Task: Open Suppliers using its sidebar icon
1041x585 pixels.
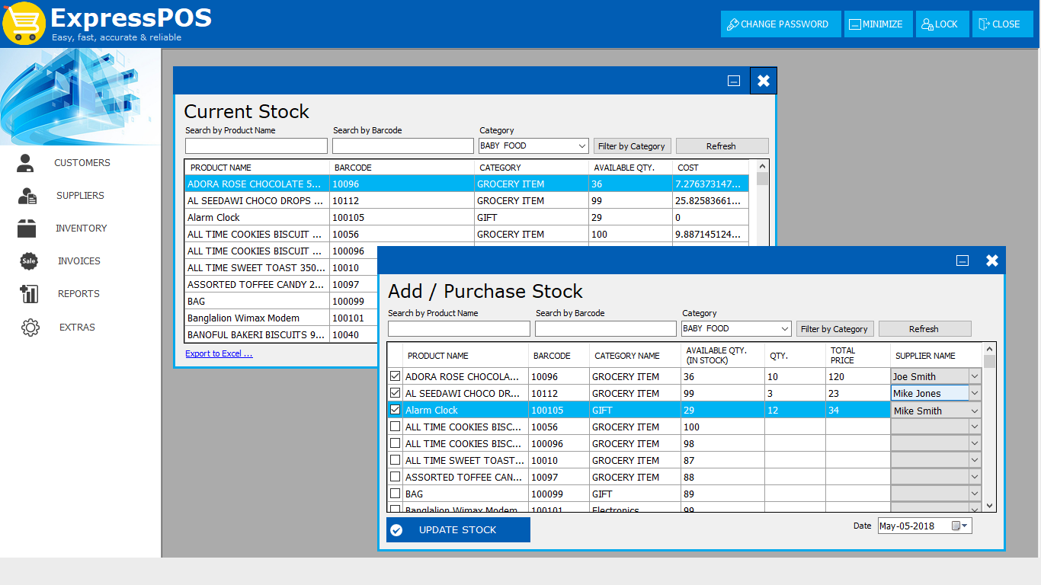Action: pyautogui.click(x=27, y=195)
